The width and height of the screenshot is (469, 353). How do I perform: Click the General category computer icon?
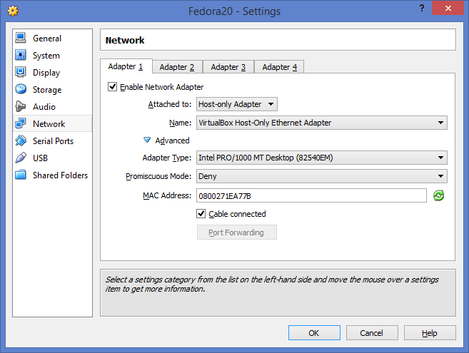21,38
